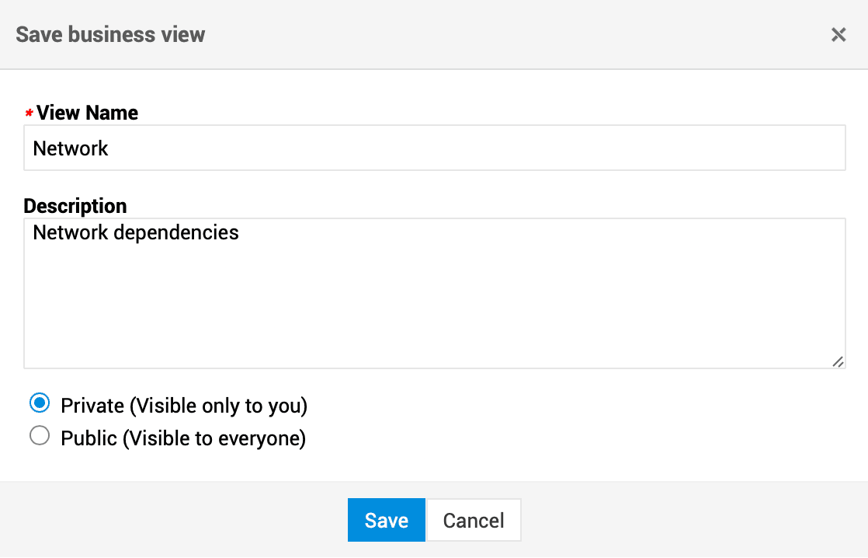Image resolution: width=868 pixels, height=558 pixels.
Task: Click the "Private (Visible only to you)" label
Action: click(184, 406)
